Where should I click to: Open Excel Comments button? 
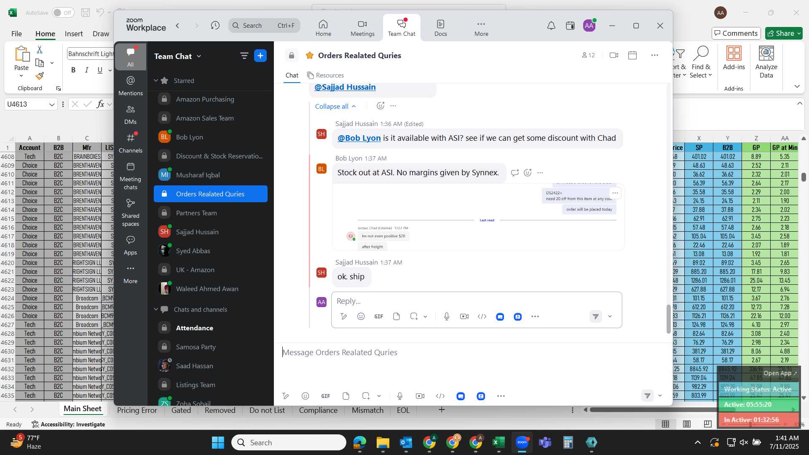tap(736, 33)
